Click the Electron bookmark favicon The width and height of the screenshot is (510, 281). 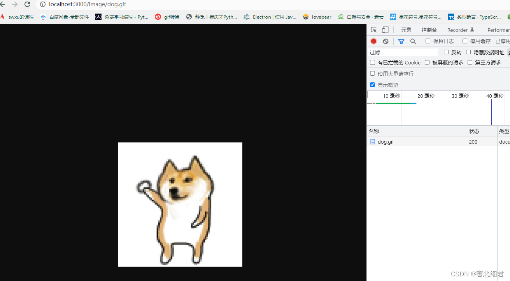click(247, 17)
